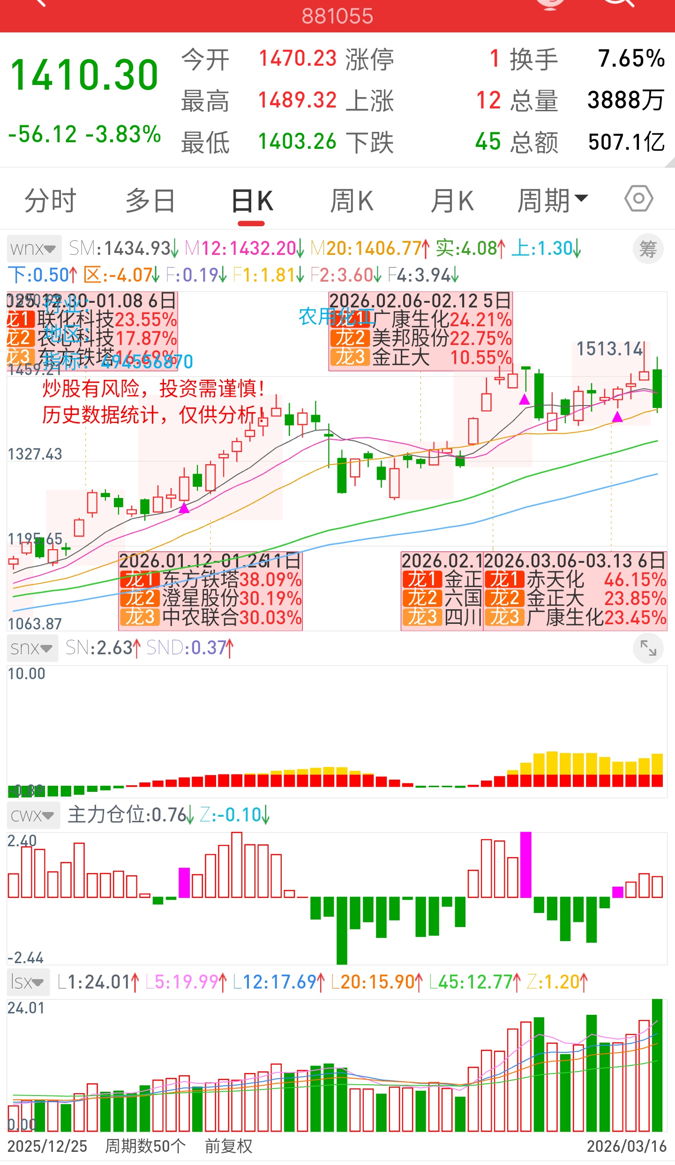The height and width of the screenshot is (1165, 675).
Task: Tap 中农联合30.03% leader row
Action: click(x=210, y=617)
